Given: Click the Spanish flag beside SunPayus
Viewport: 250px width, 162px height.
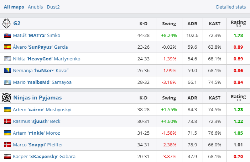Looking at the screenshot, I should click(7, 47).
